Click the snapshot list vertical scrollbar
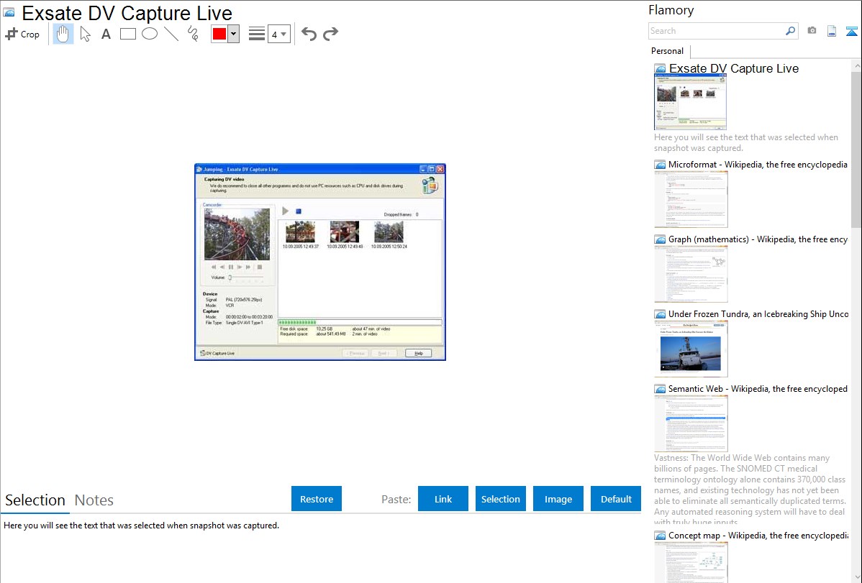 click(x=856, y=148)
